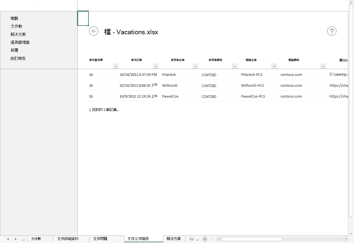Show hidden sheets with left ellipsis
354x243 pixels.
pyautogui.click(x=23, y=239)
